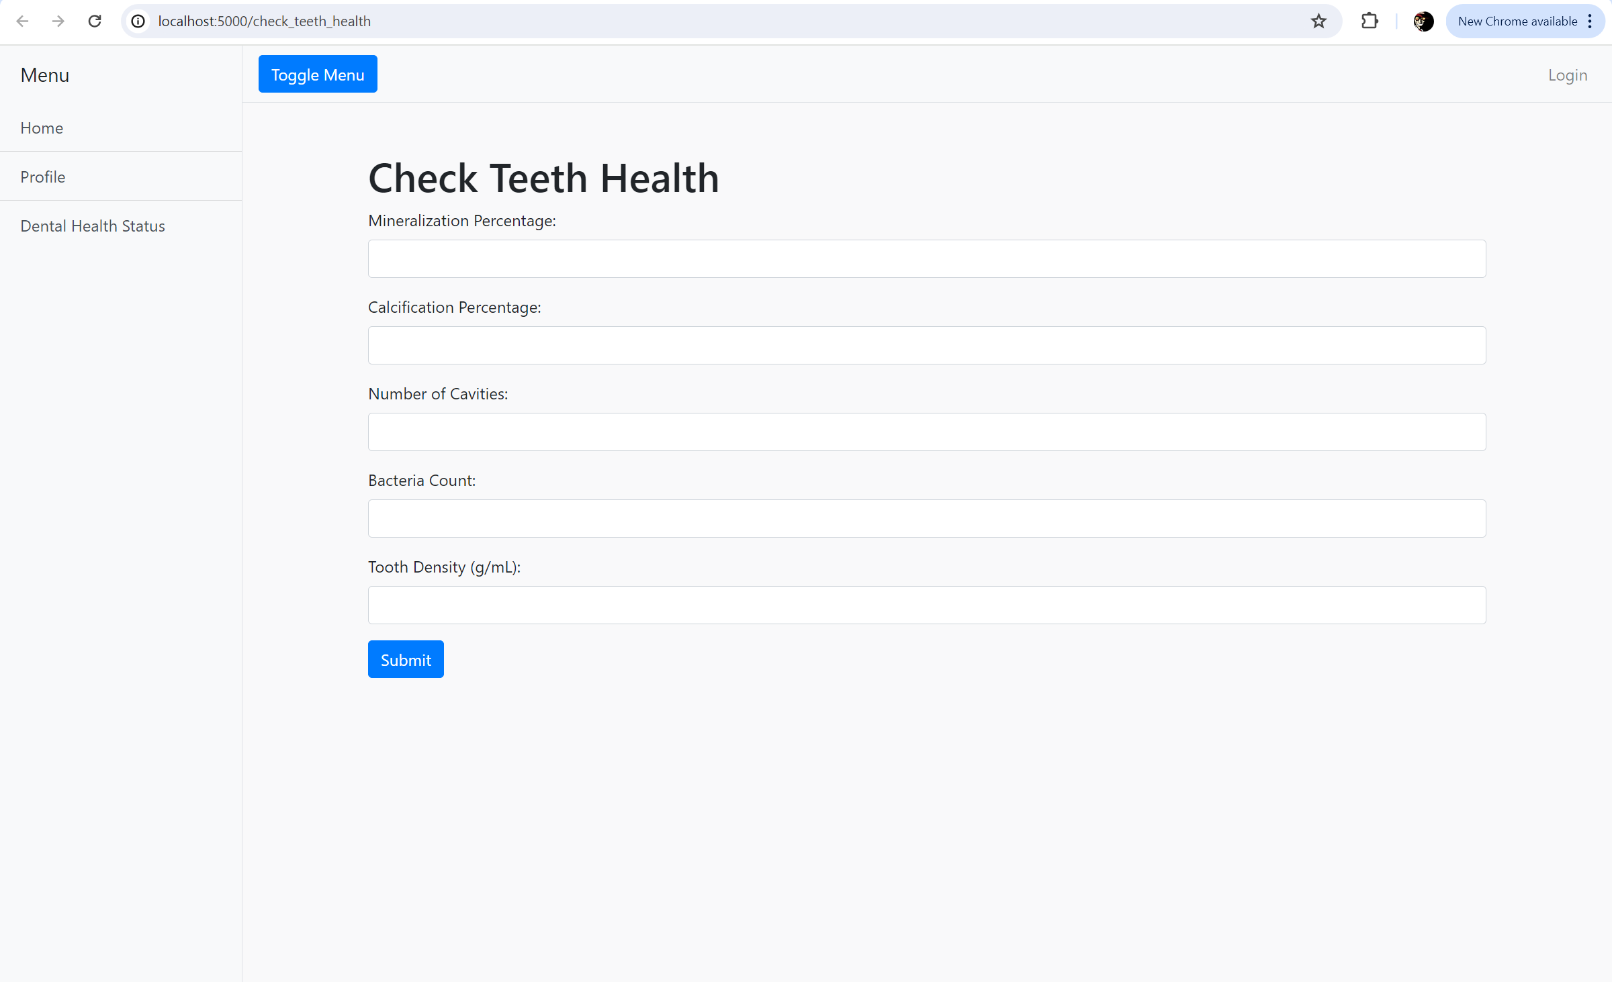The height and width of the screenshot is (982, 1612).
Task: Click into Calcification Percentage input
Action: coord(926,345)
